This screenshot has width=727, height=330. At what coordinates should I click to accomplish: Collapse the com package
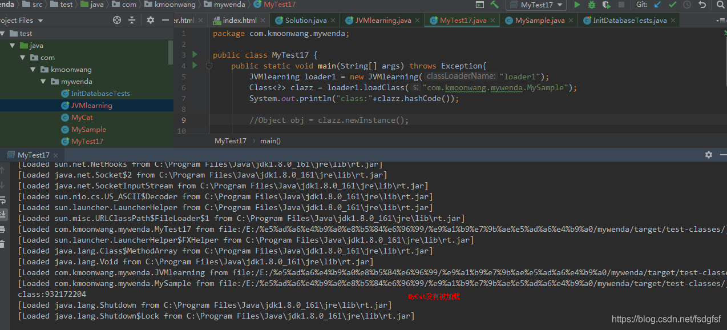pos(23,58)
